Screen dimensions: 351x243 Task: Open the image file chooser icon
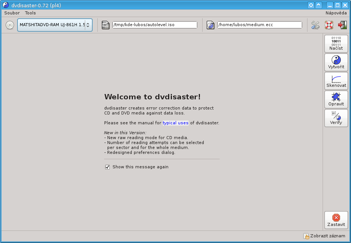point(105,25)
